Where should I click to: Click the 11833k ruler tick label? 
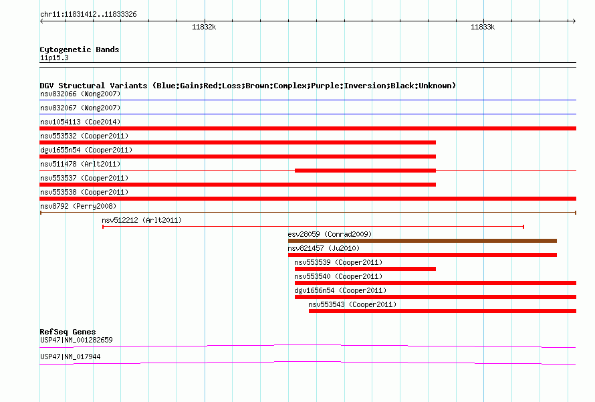click(483, 27)
